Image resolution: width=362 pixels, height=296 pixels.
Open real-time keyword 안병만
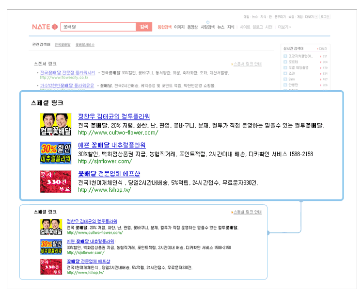(293, 85)
